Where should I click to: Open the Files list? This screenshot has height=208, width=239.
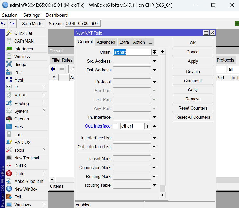pos(26,126)
